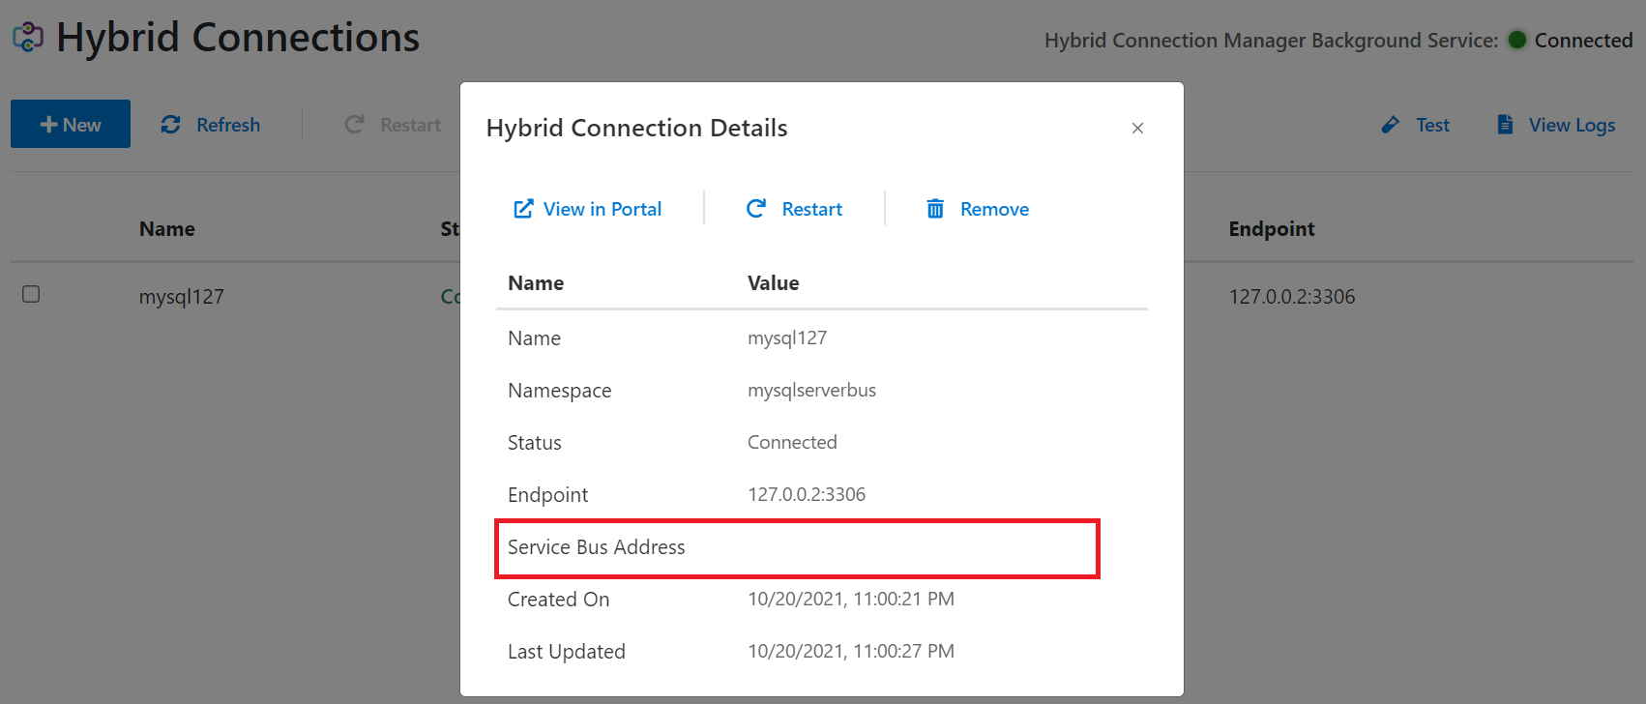The image size is (1646, 704).
Task: Click the plus New button
Action: (71, 124)
